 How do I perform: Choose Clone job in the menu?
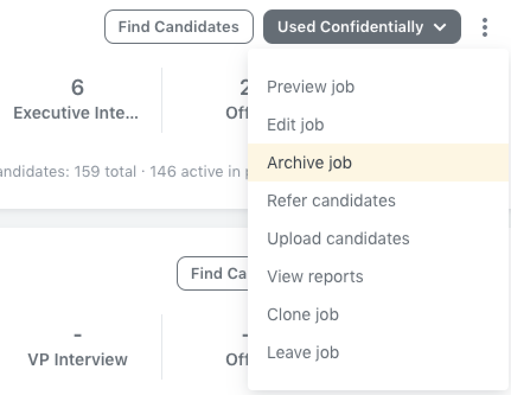pos(303,314)
